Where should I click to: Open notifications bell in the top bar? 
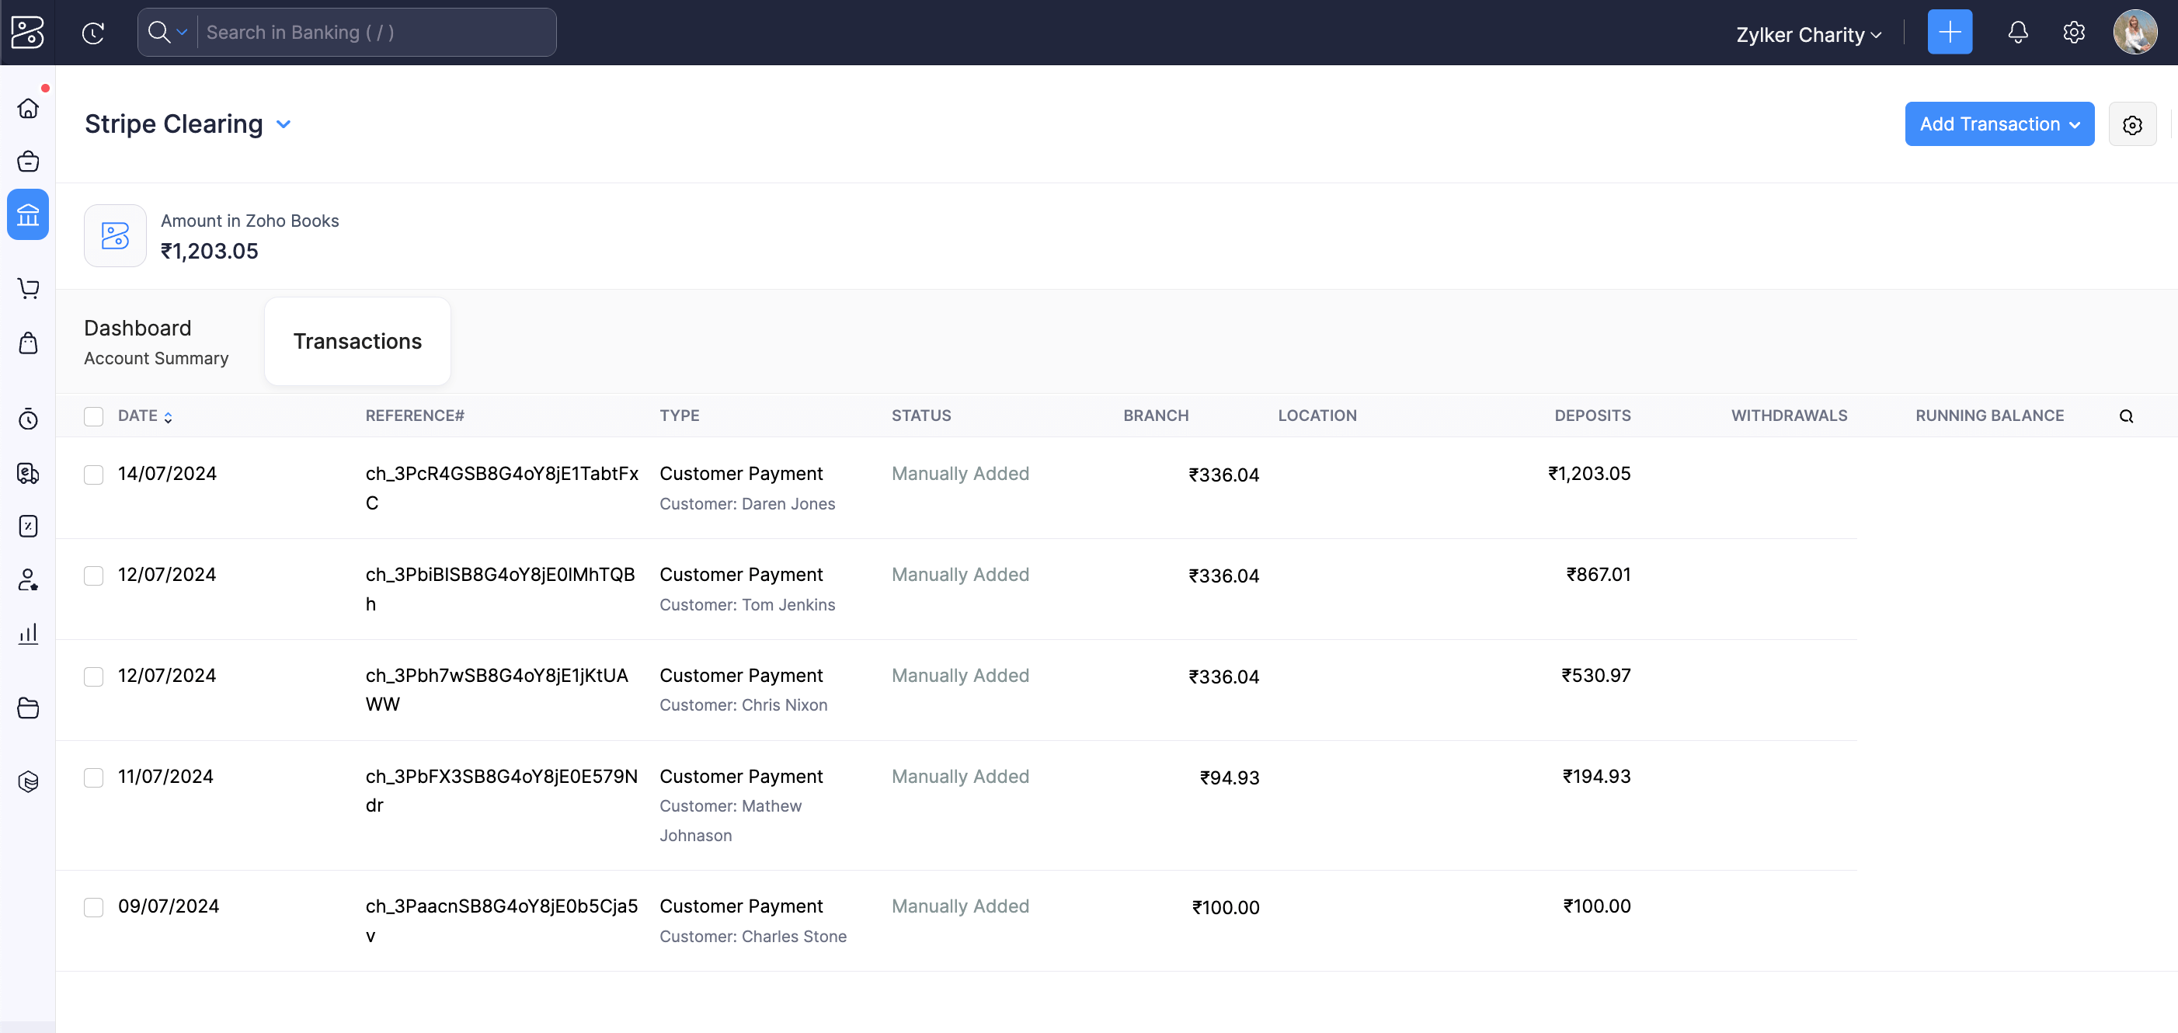pyautogui.click(x=2018, y=32)
